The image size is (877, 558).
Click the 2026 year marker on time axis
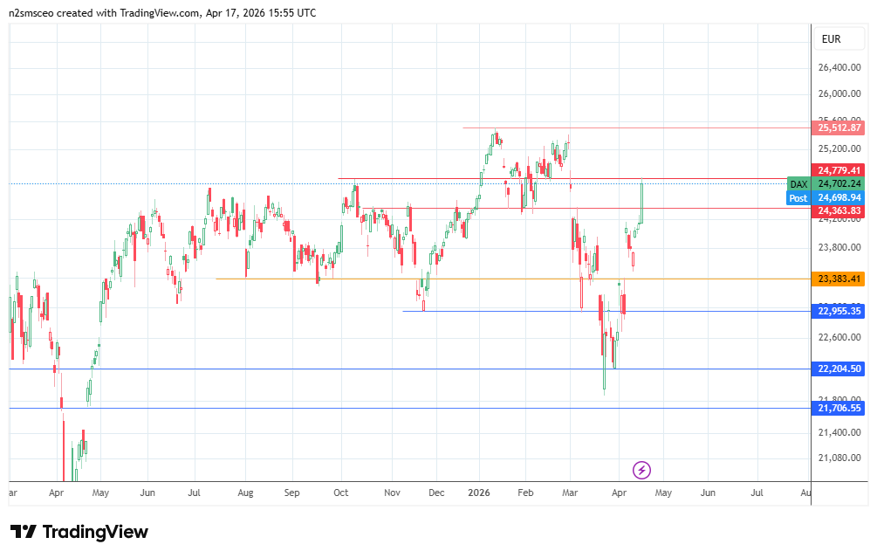click(478, 493)
